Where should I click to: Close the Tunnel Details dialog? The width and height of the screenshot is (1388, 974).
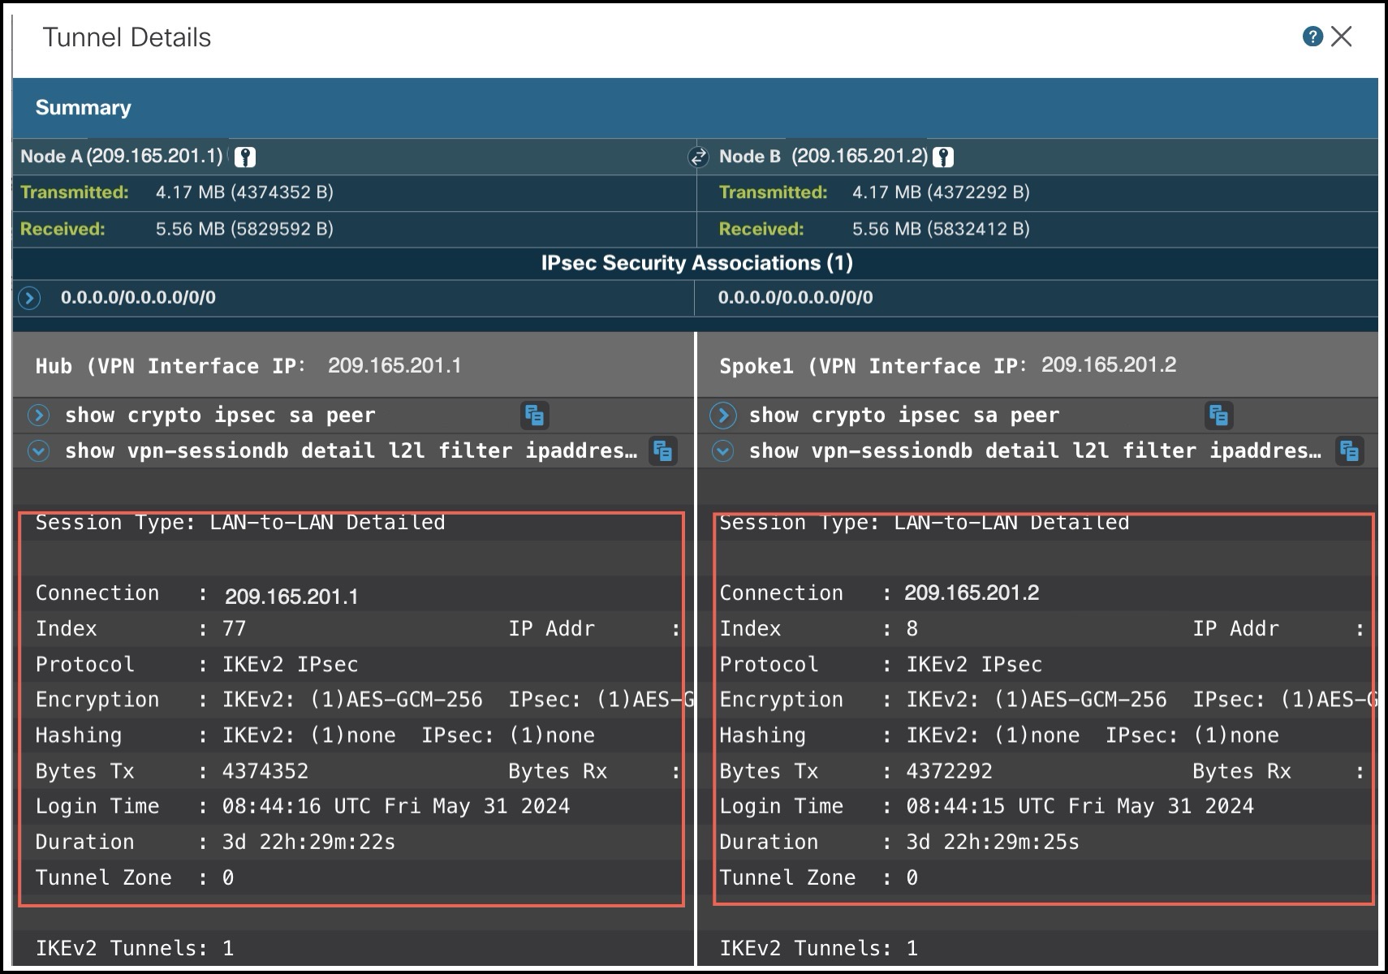tap(1341, 37)
